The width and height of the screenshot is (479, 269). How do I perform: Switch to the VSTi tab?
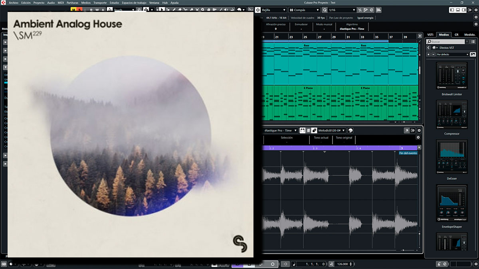tap(430, 35)
